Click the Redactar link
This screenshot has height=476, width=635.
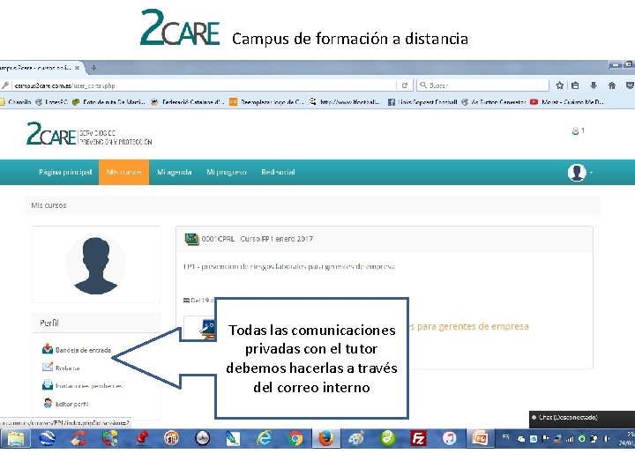click(x=68, y=368)
